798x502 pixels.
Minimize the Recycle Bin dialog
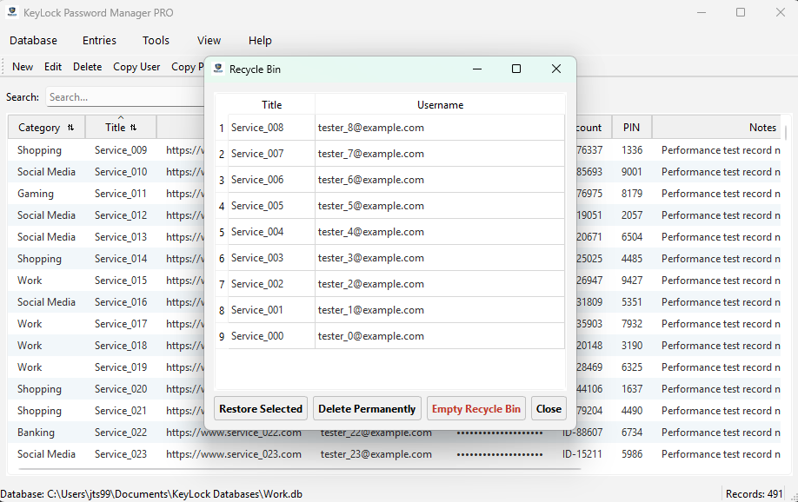coord(477,69)
